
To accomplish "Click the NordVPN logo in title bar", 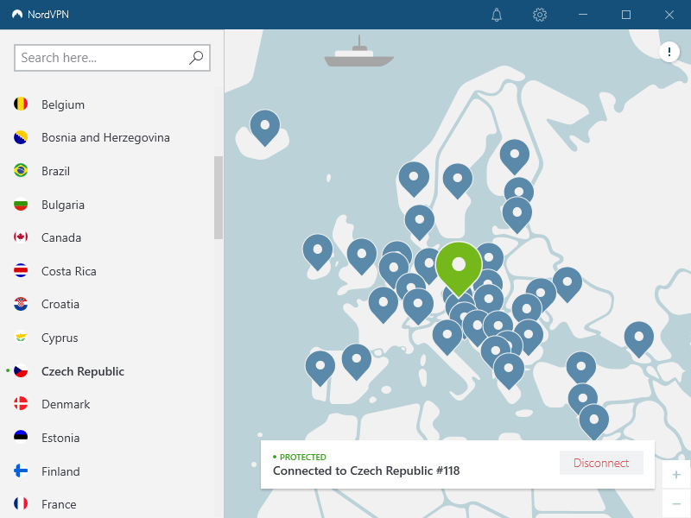I will point(17,15).
